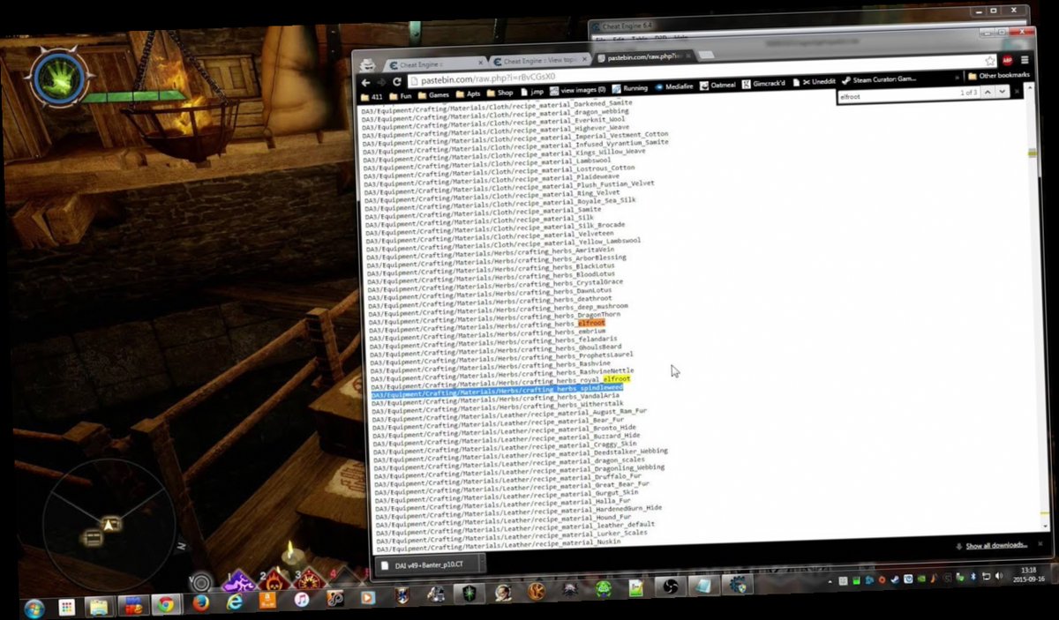Click Show all downloads link

[995, 546]
